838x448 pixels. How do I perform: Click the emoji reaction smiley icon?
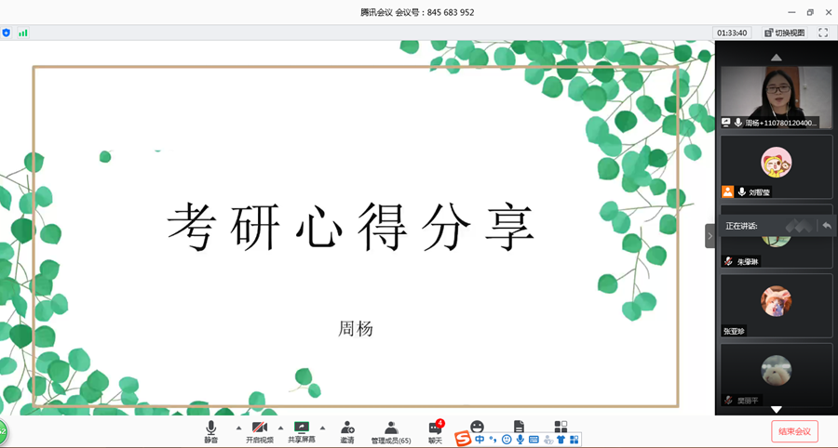point(477,427)
